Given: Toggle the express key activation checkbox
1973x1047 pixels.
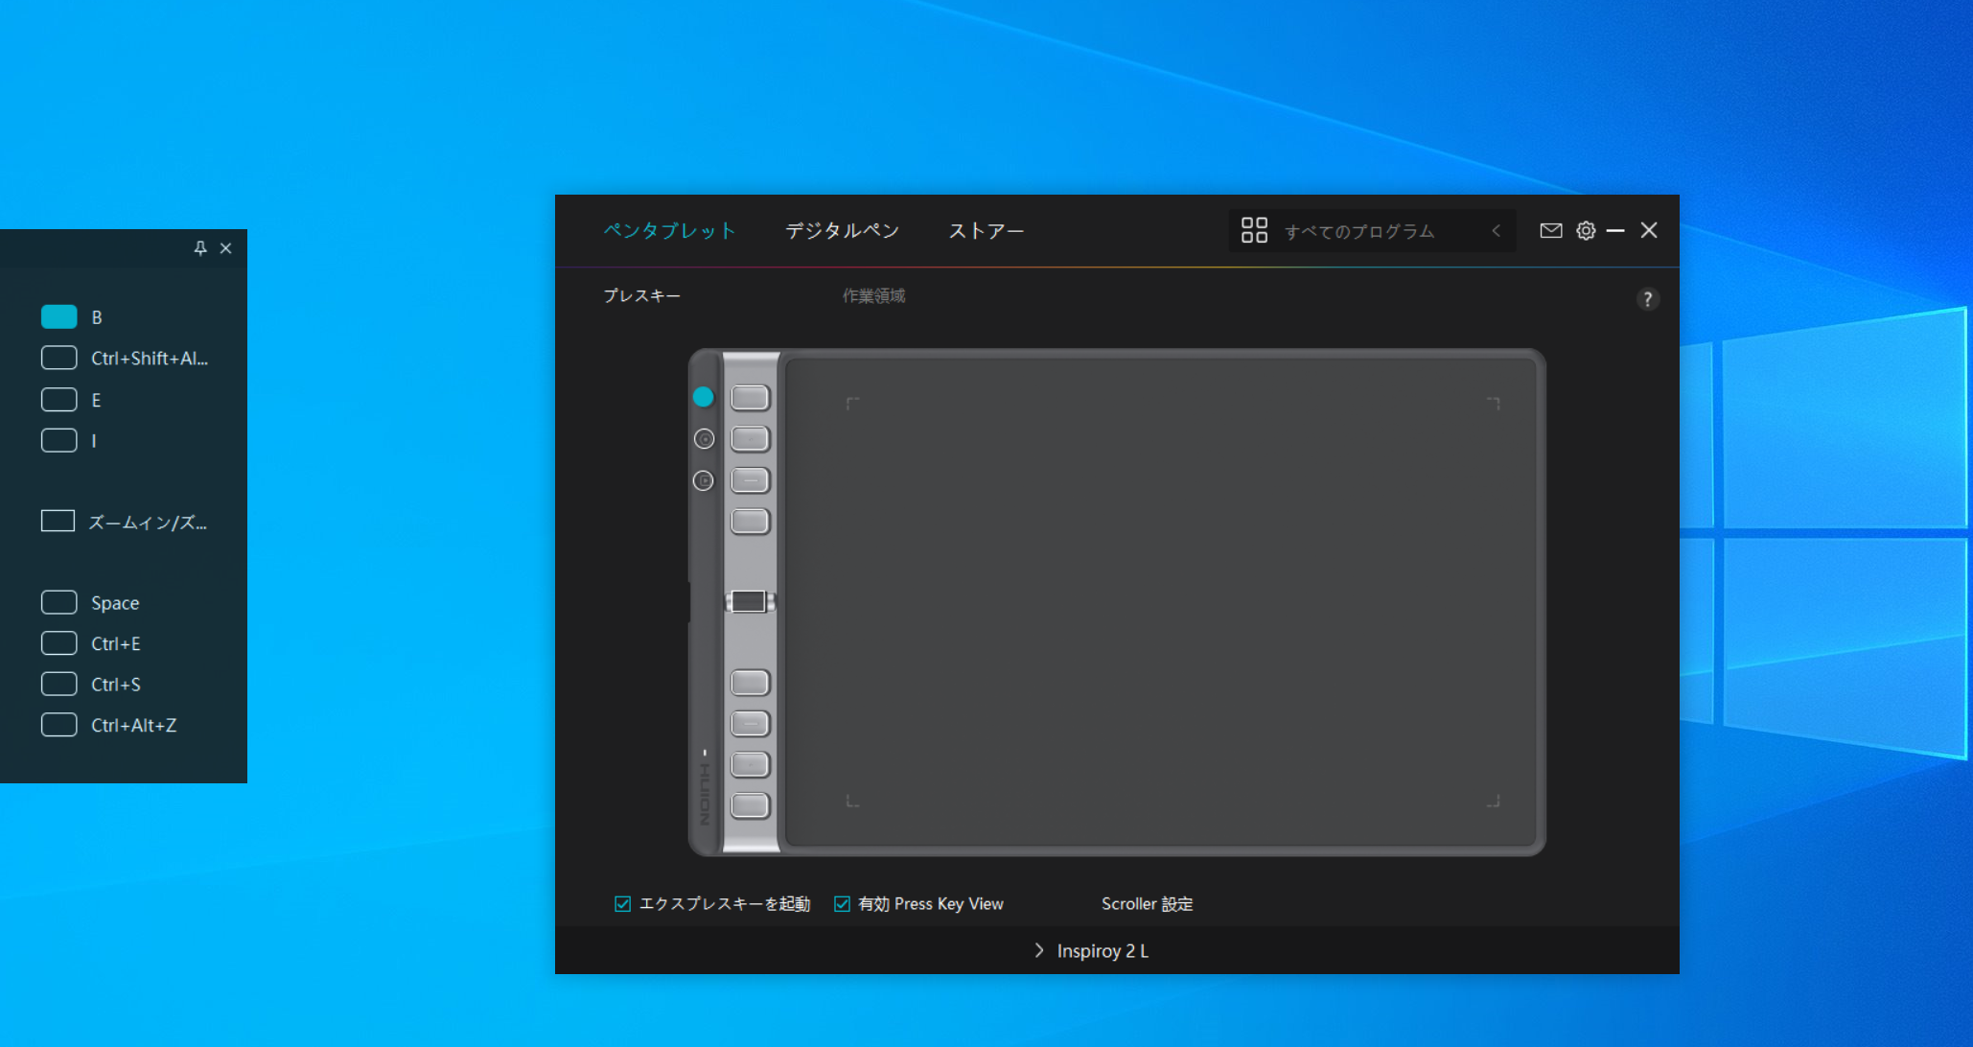Looking at the screenshot, I should [x=622, y=903].
